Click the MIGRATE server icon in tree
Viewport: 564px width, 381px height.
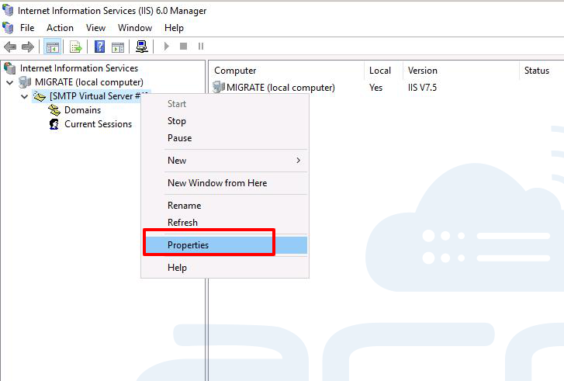click(25, 82)
